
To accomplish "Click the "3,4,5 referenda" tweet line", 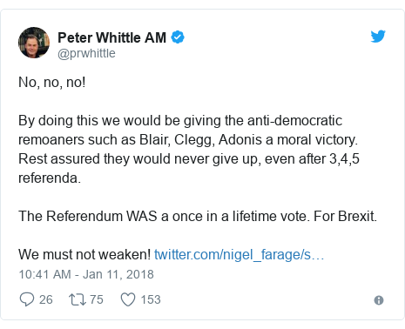I will point(189,168).
